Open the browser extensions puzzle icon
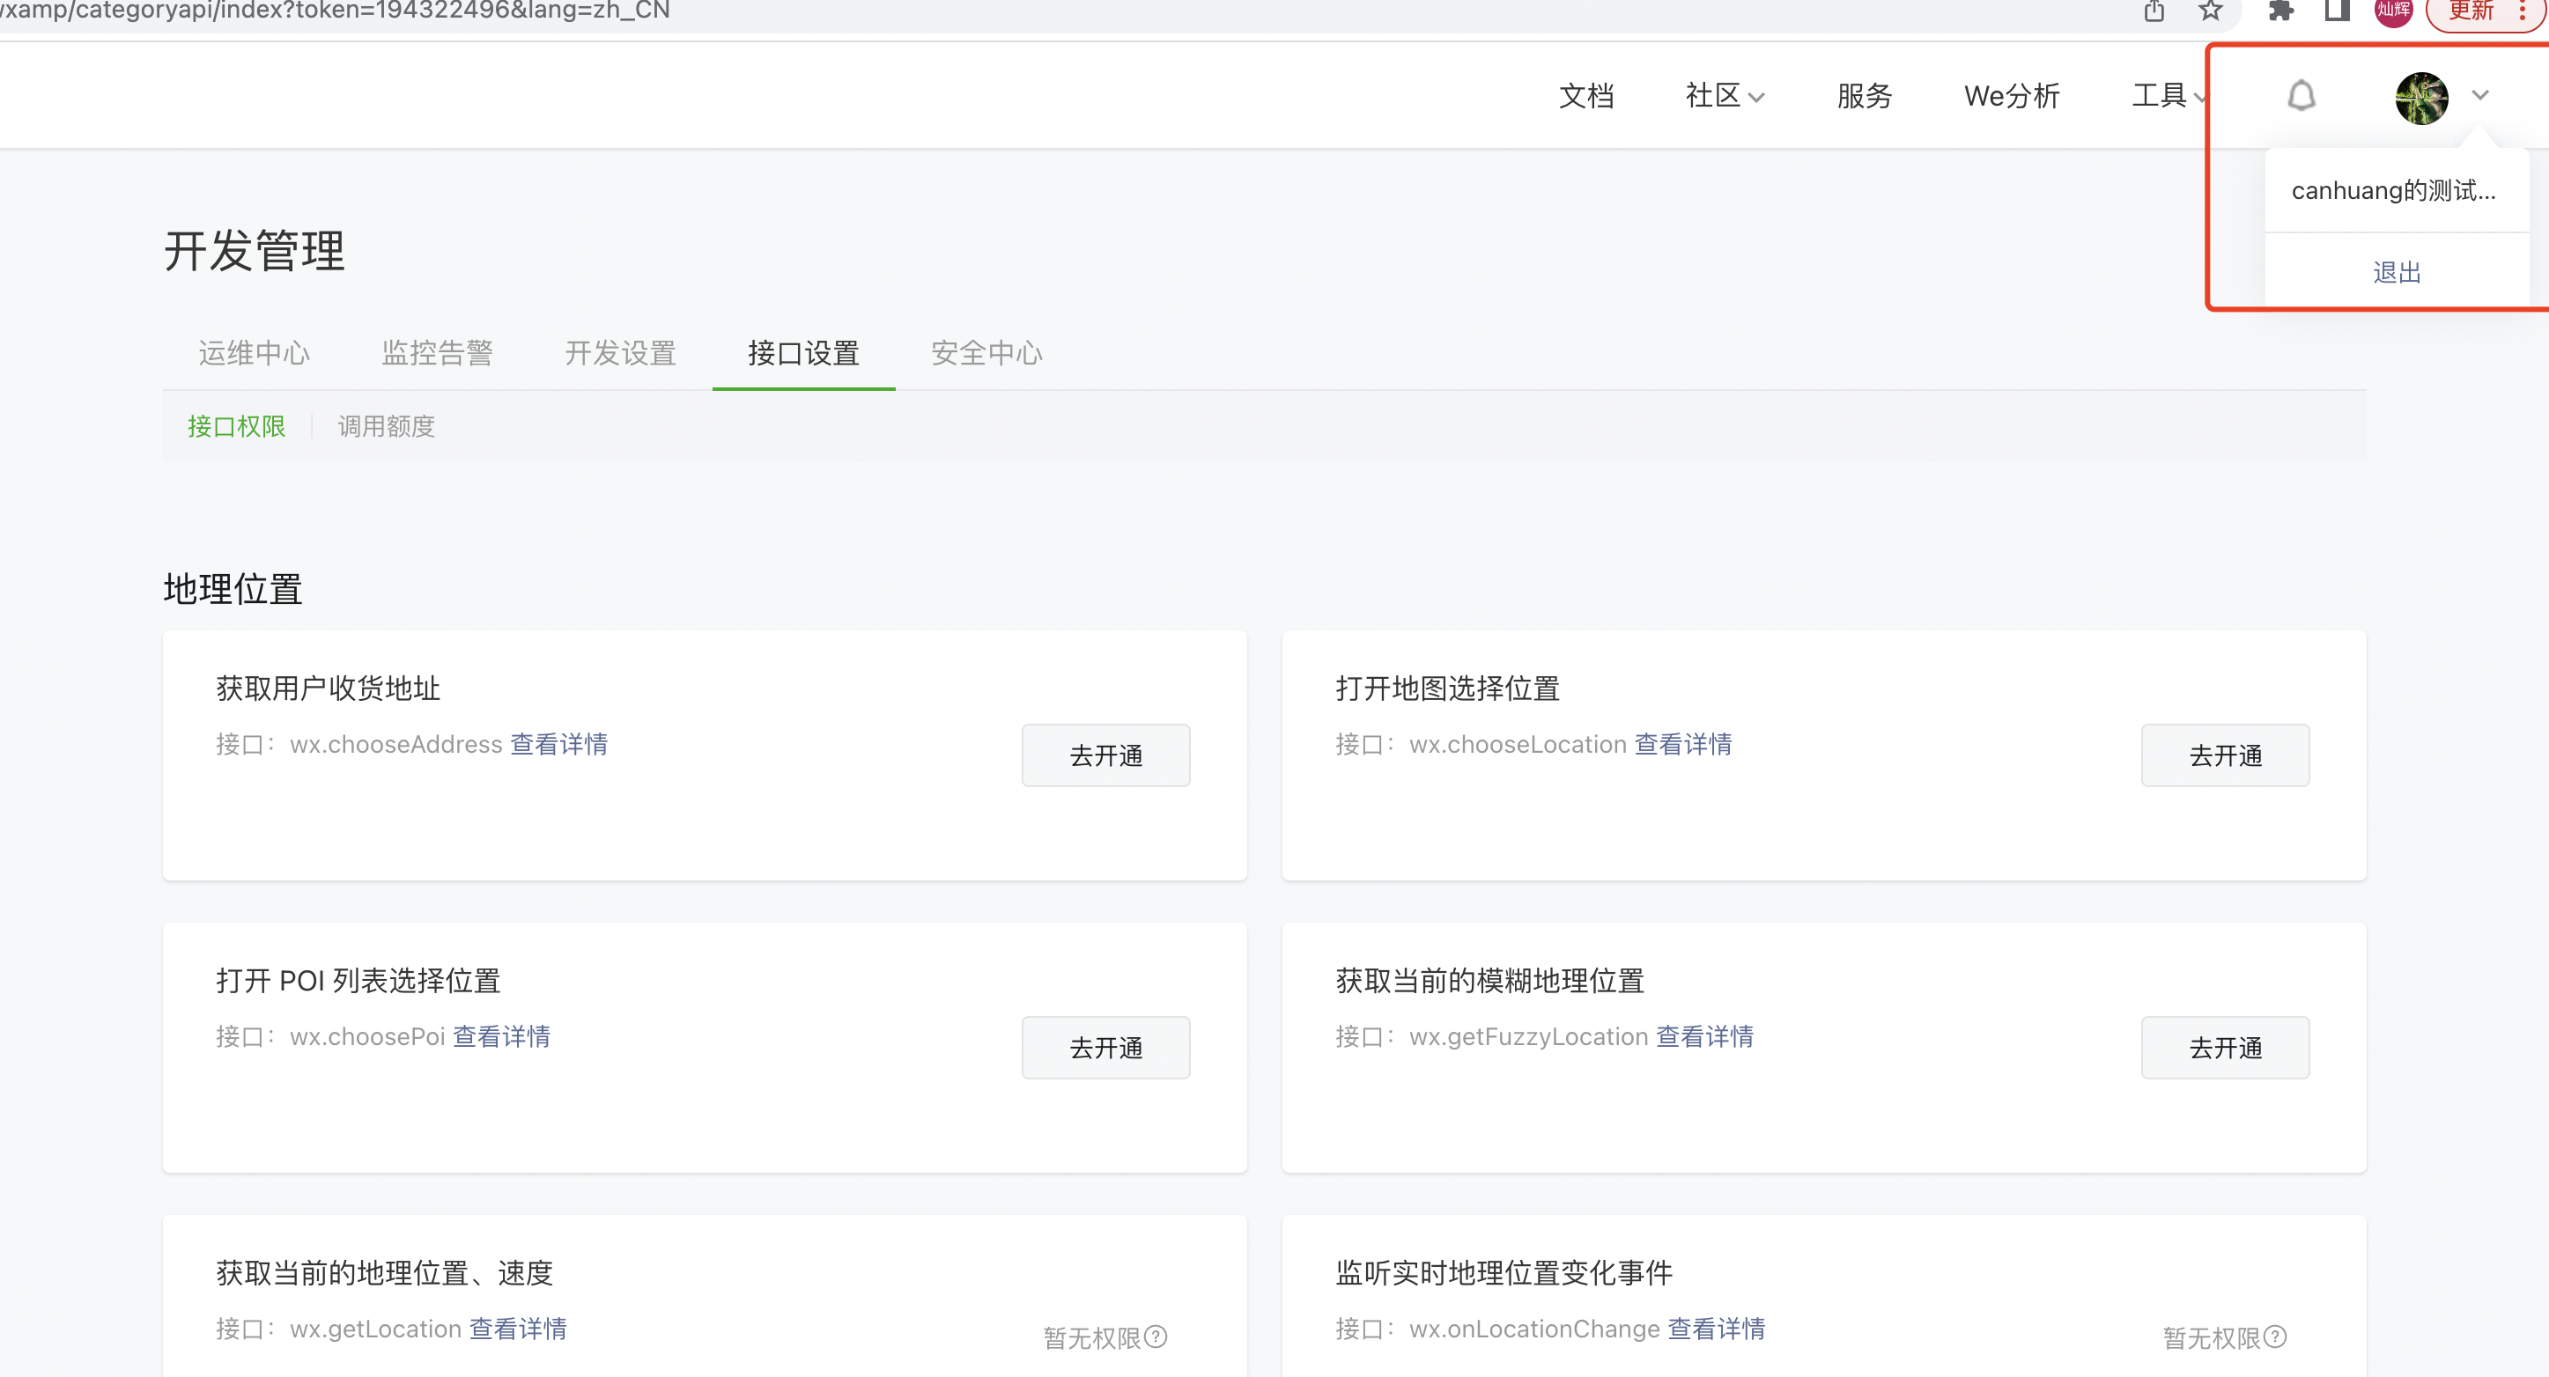 coord(2281,11)
